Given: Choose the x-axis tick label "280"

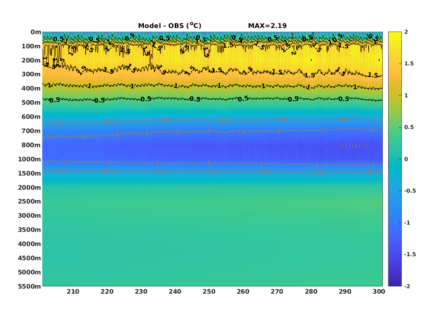Looking at the screenshot, I should point(311,291).
